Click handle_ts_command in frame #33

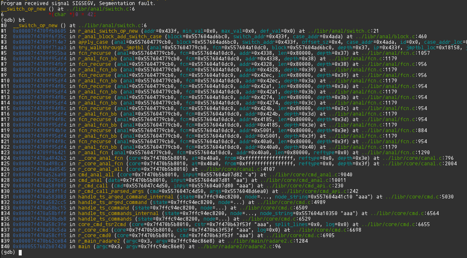coord(103,208)
